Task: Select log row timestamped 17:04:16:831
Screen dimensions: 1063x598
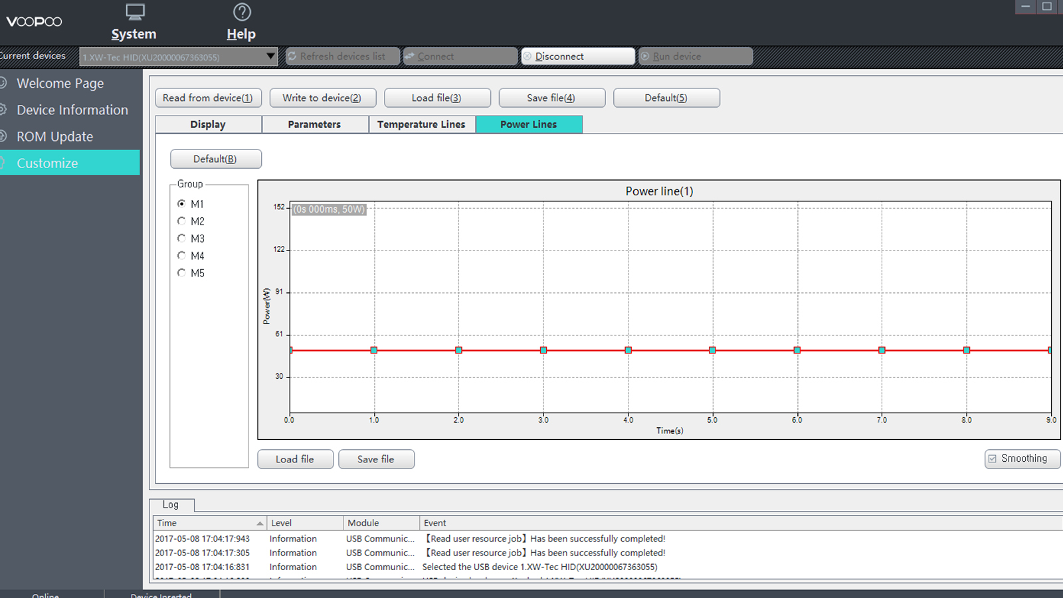Action: 608,567
